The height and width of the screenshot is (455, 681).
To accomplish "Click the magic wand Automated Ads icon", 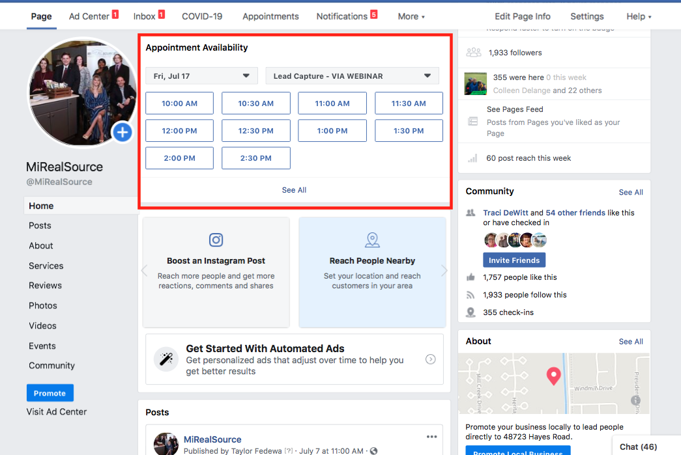I will click(x=166, y=359).
